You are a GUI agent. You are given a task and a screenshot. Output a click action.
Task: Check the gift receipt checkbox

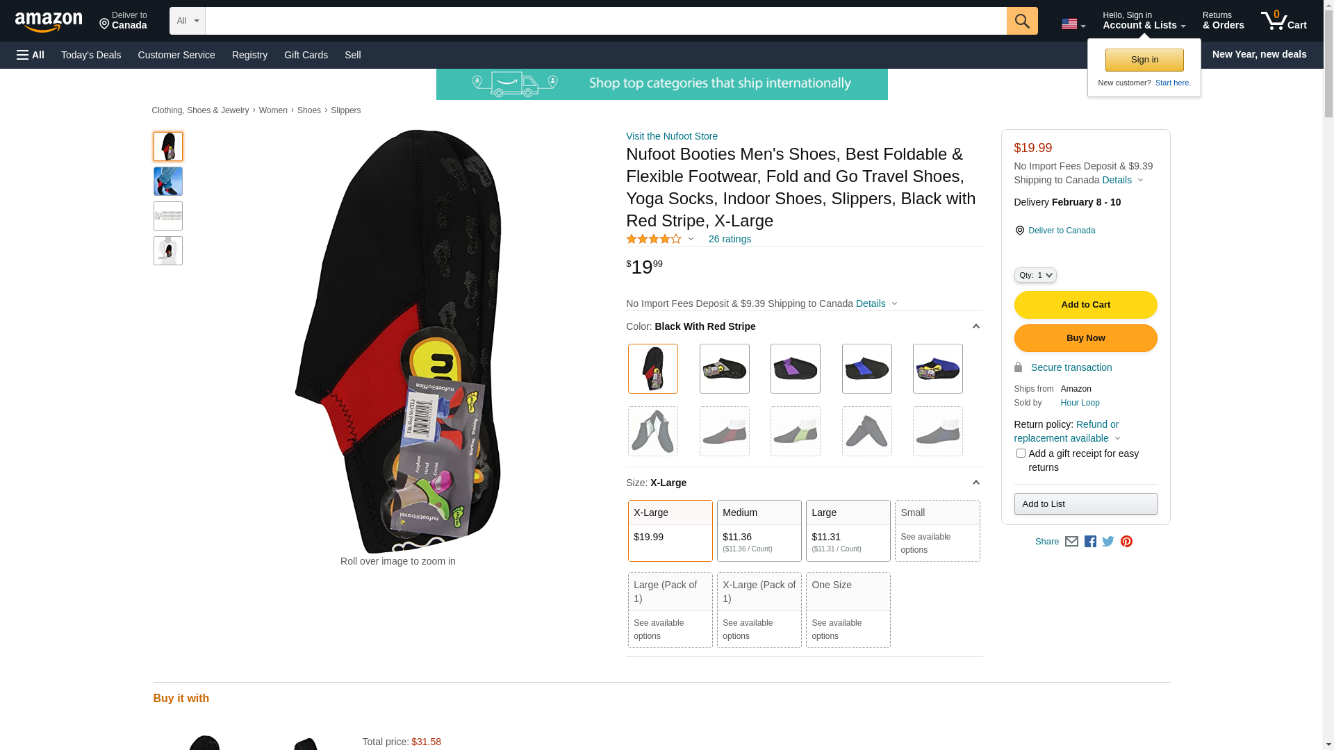pos(1021,453)
